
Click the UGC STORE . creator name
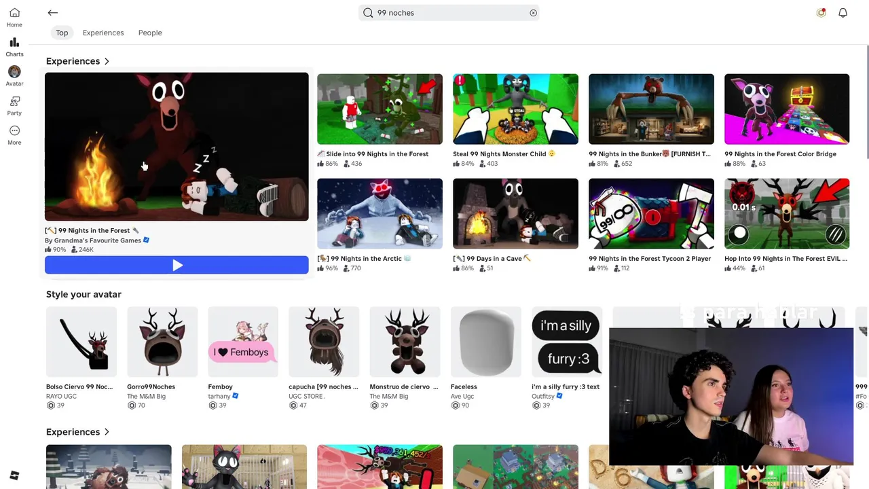[307, 396]
